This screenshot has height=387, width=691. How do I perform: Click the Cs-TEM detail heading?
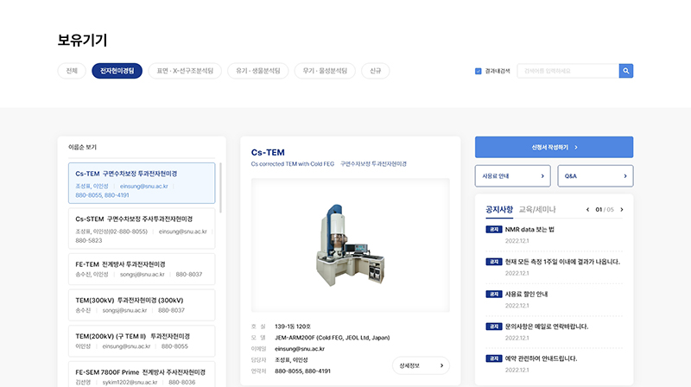[x=268, y=153]
